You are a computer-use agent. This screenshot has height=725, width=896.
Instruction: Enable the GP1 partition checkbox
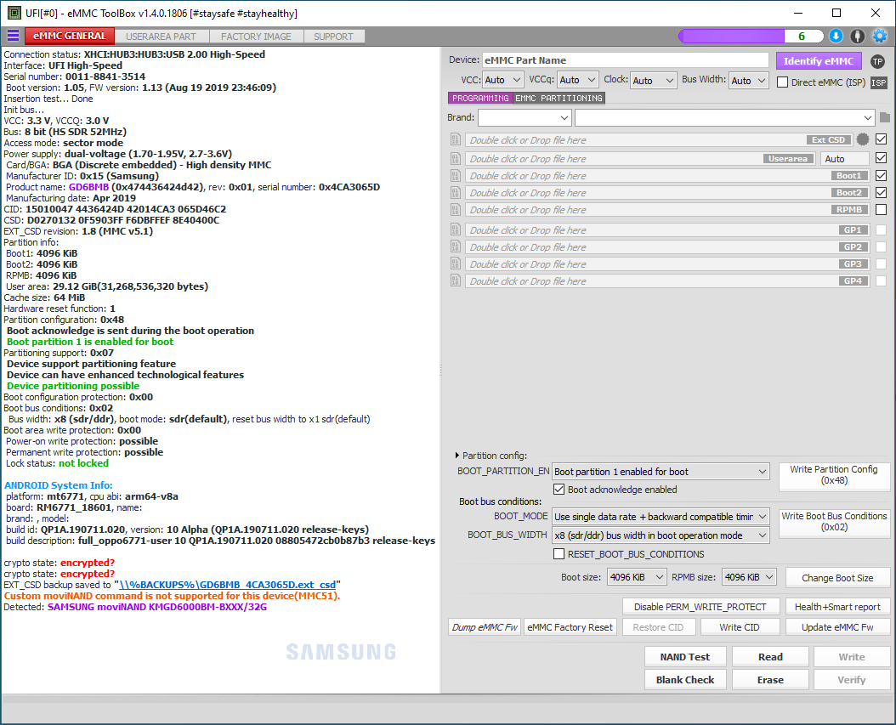[882, 229]
